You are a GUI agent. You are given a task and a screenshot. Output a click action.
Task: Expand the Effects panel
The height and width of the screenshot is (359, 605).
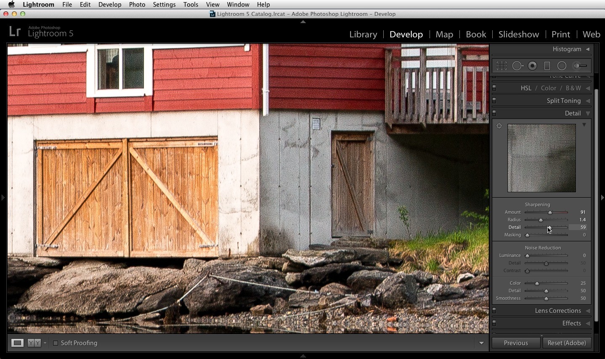point(588,324)
